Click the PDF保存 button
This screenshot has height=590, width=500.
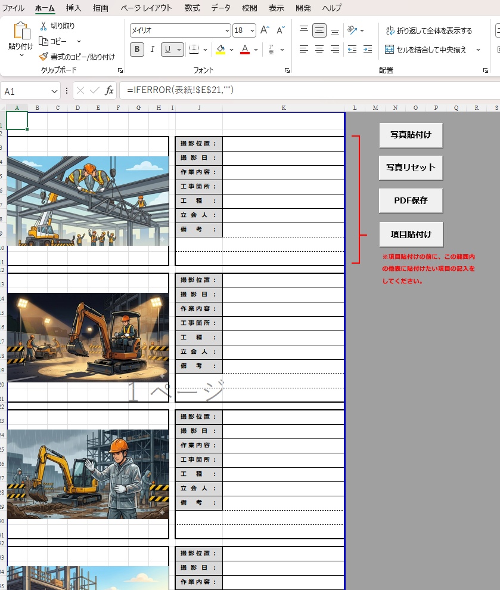(x=410, y=200)
